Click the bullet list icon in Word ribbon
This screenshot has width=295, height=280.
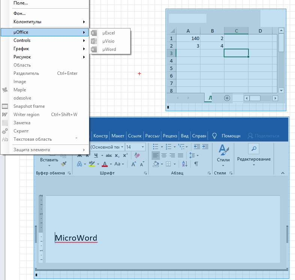point(156,147)
